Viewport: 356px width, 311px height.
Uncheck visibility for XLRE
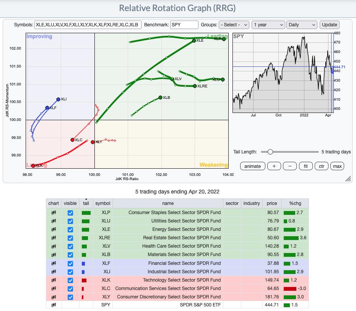click(x=70, y=238)
